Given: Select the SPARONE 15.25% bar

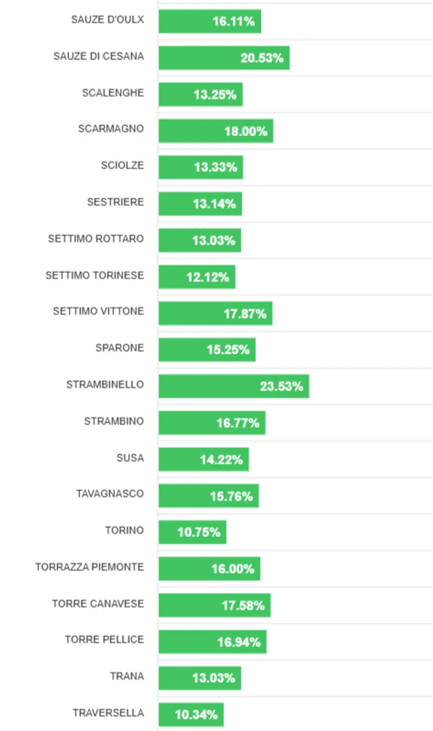Looking at the screenshot, I should [x=207, y=350].
